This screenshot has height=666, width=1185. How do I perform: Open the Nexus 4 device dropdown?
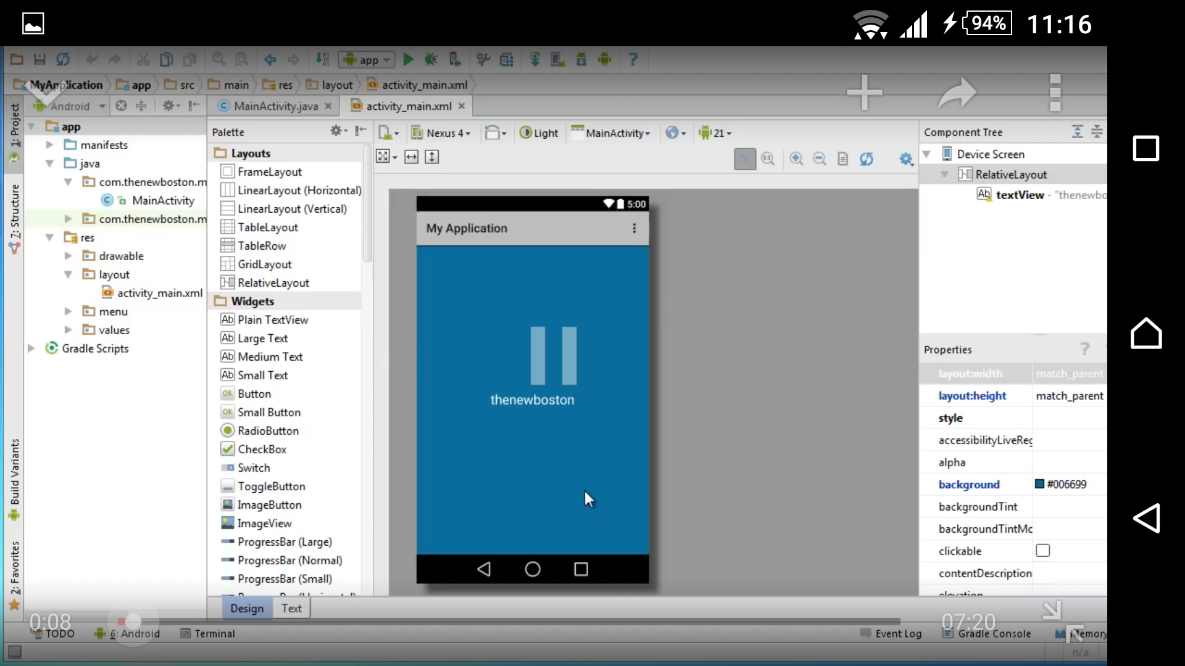[x=441, y=133]
